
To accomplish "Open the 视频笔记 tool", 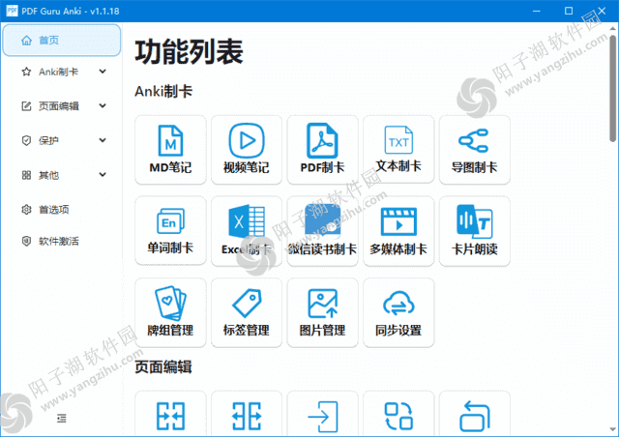I will [x=247, y=150].
